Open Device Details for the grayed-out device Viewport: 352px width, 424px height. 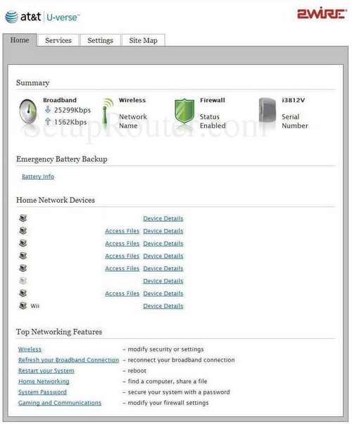(163, 281)
